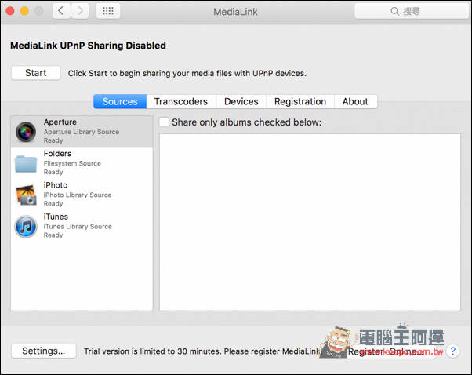Image resolution: width=472 pixels, height=375 pixels.
Task: Click the blue Folders icon
Action: 26,163
